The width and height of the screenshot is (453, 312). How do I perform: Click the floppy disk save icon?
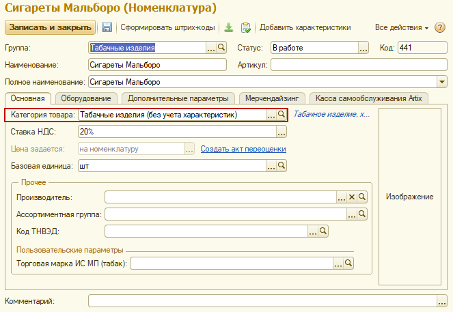(107, 27)
